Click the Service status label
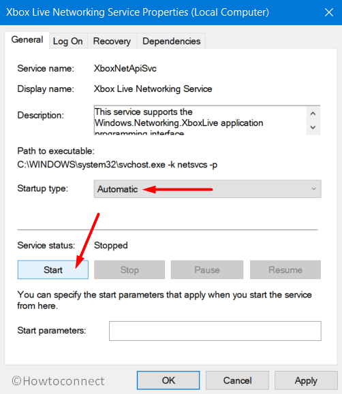342x394 pixels. coord(46,246)
